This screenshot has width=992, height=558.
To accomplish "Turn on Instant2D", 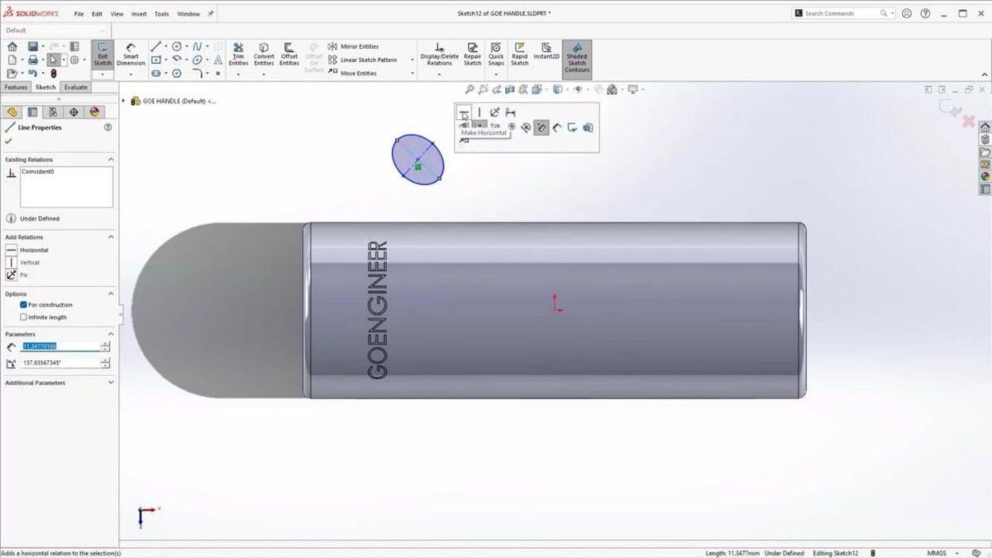I will coord(546,50).
